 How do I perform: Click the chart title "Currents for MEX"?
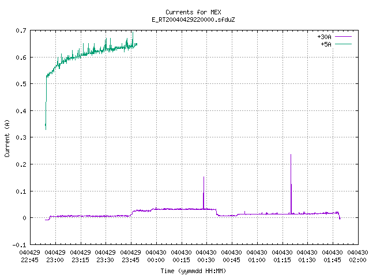(193, 12)
